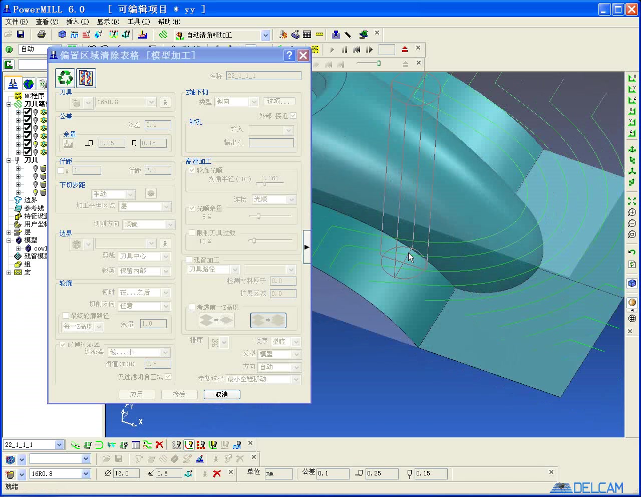Click the 限制刀具过载 percentage slider
641x497 pixels.
click(270, 240)
